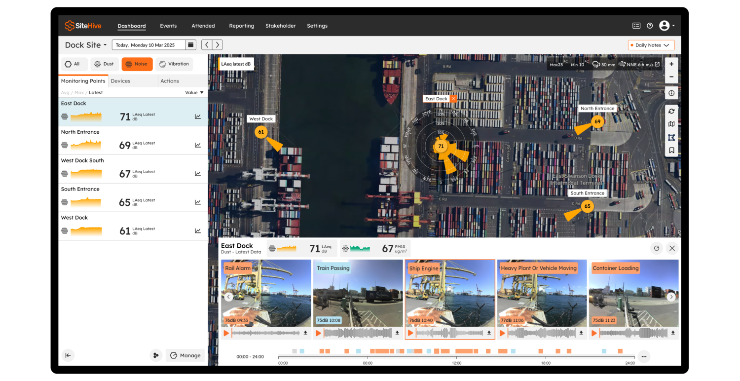The width and height of the screenshot is (740, 381).
Task: Open the user account menu
Action: point(666,26)
